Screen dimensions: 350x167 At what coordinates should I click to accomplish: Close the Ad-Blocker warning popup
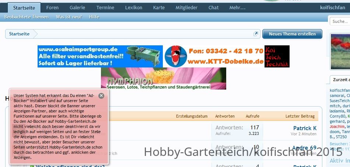click(x=101, y=96)
